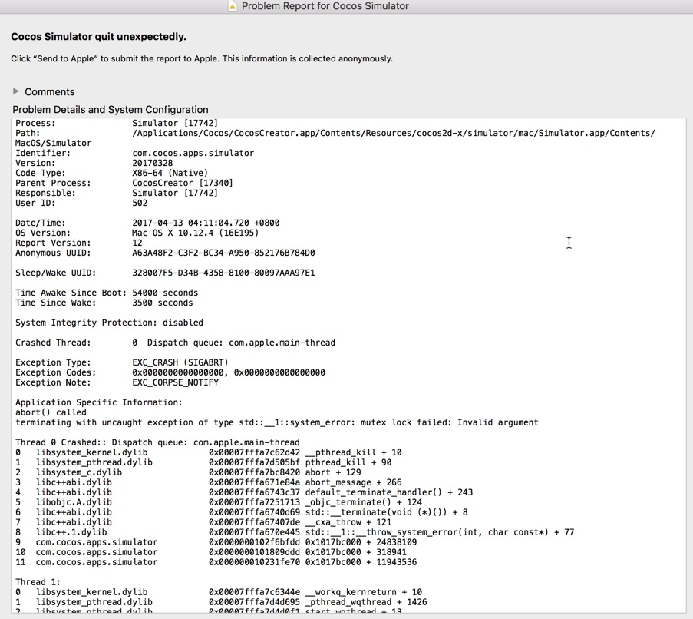Click Sleep/Wake UUID value 328007F5-D34B
693x619 pixels.
coord(223,273)
